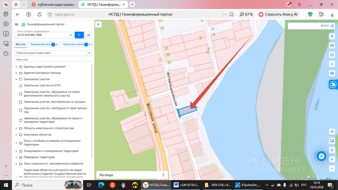Image resolution: width=338 pixels, height=190 pixels.
Task: Click the browser back arrow
Action: click(x=18, y=14)
